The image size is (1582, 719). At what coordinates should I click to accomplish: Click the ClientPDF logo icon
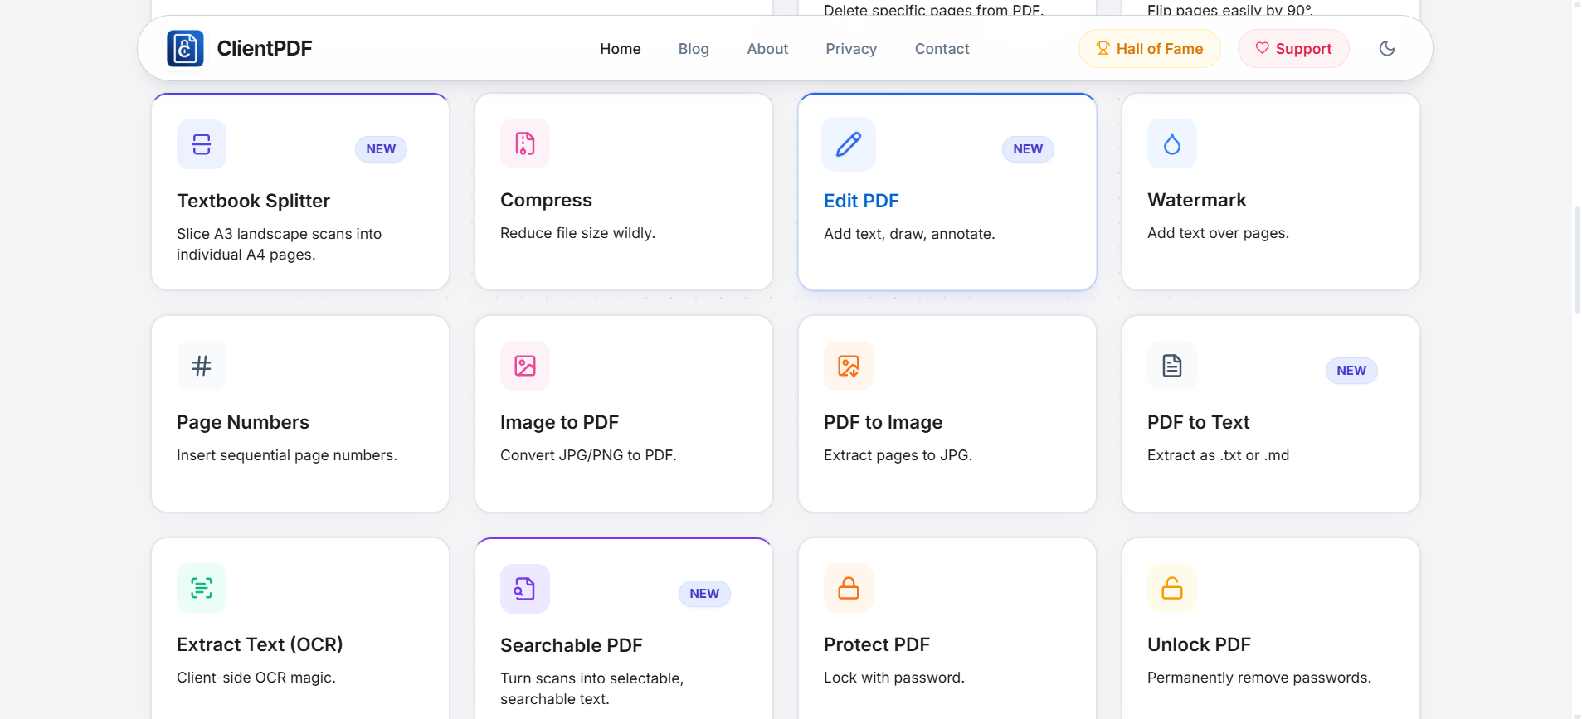tap(185, 48)
